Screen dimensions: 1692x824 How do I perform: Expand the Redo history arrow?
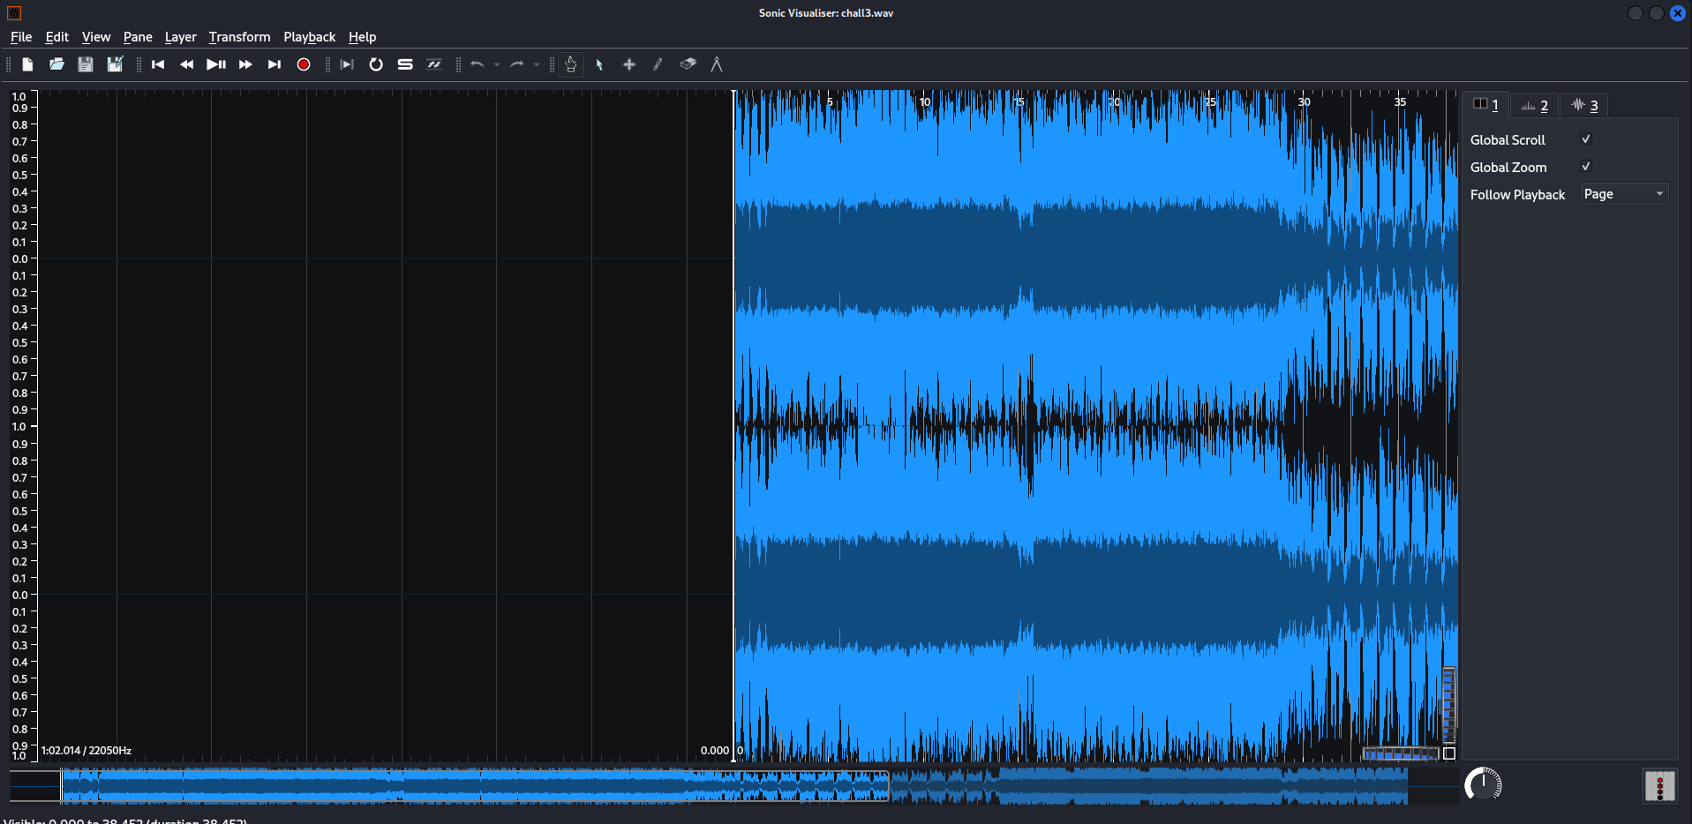tap(537, 64)
